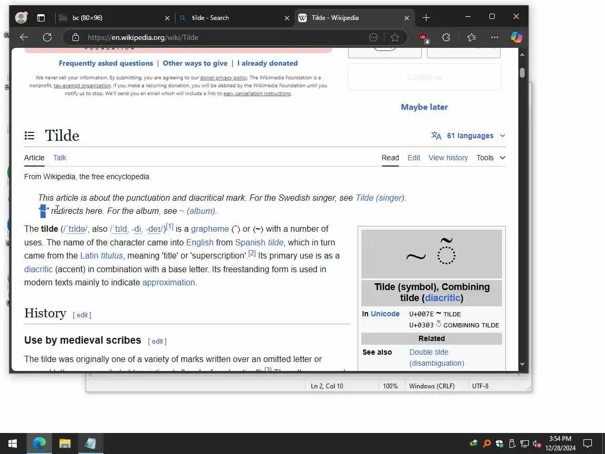Click I already donated link

[x=267, y=63]
